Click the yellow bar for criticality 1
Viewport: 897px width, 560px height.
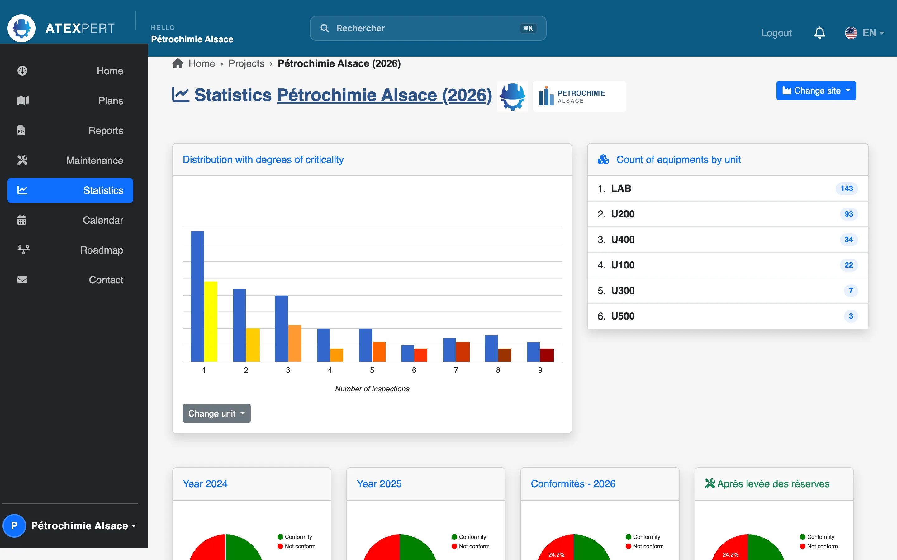click(x=211, y=321)
